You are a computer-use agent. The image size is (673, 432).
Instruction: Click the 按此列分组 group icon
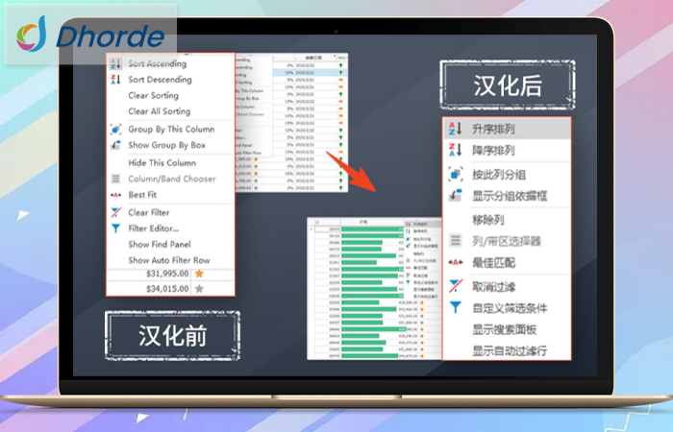455,175
